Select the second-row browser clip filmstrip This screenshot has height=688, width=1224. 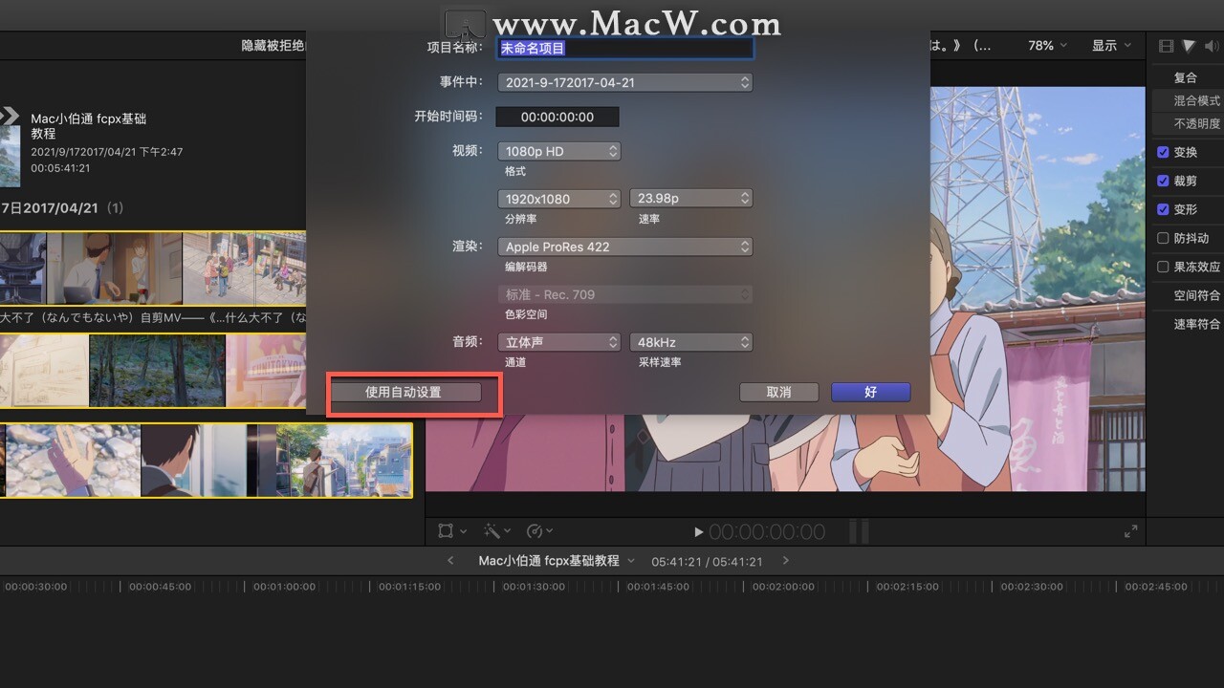pos(153,370)
